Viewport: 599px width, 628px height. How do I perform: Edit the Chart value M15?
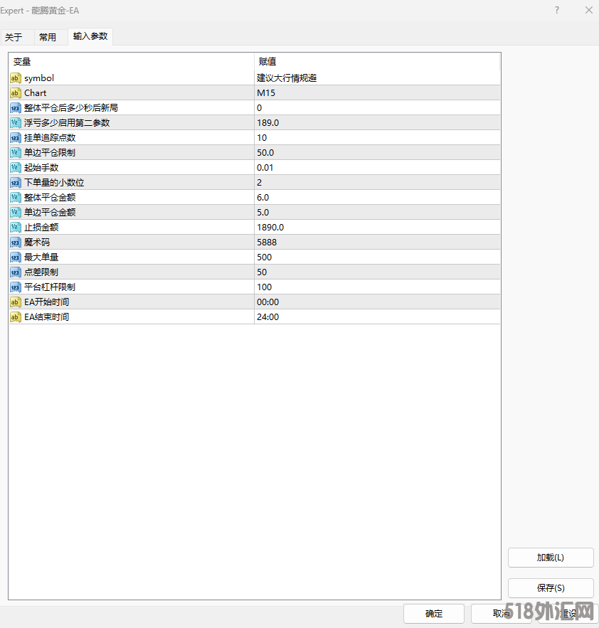point(377,93)
